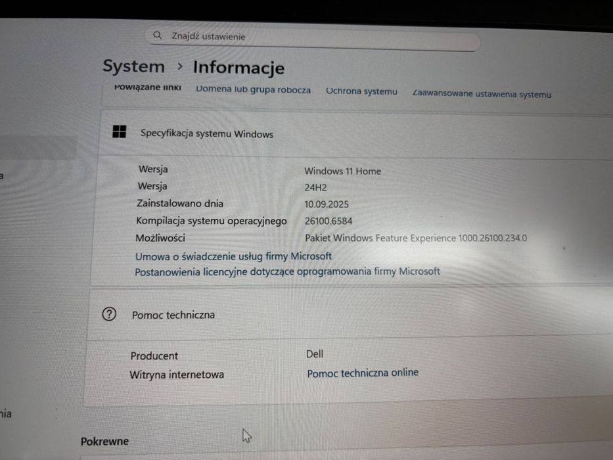Click 'Możliwości' label
This screenshot has height=460, width=613.
point(160,238)
